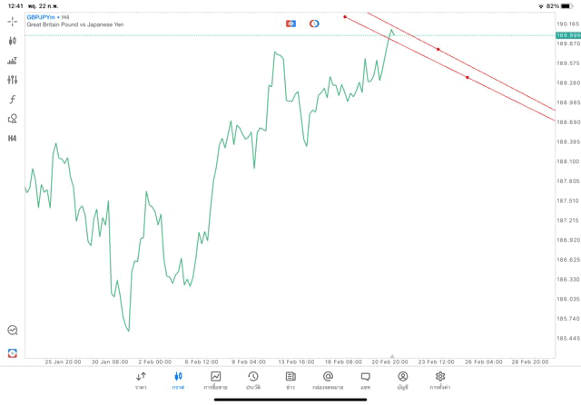Viewport: 581px width, 405px height.
Task: Switch to the ราคา (Quotes) tab
Action: point(141,381)
